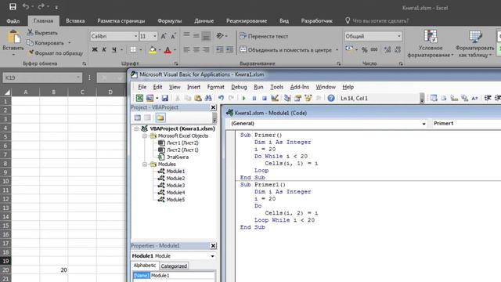The height and width of the screenshot is (282, 501).
Task: Select Лист1 (Лист2) in the project tree
Action: click(x=182, y=143)
